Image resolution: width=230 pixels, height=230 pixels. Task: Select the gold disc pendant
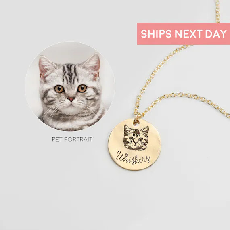tap(134, 144)
